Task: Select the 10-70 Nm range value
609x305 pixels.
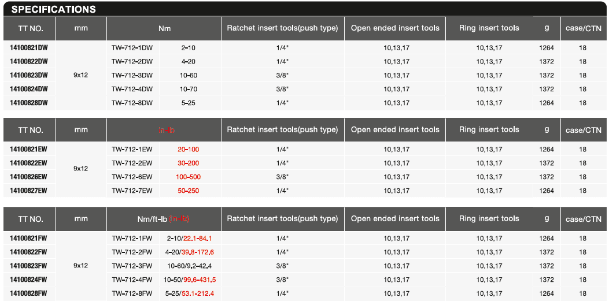Action: [189, 90]
